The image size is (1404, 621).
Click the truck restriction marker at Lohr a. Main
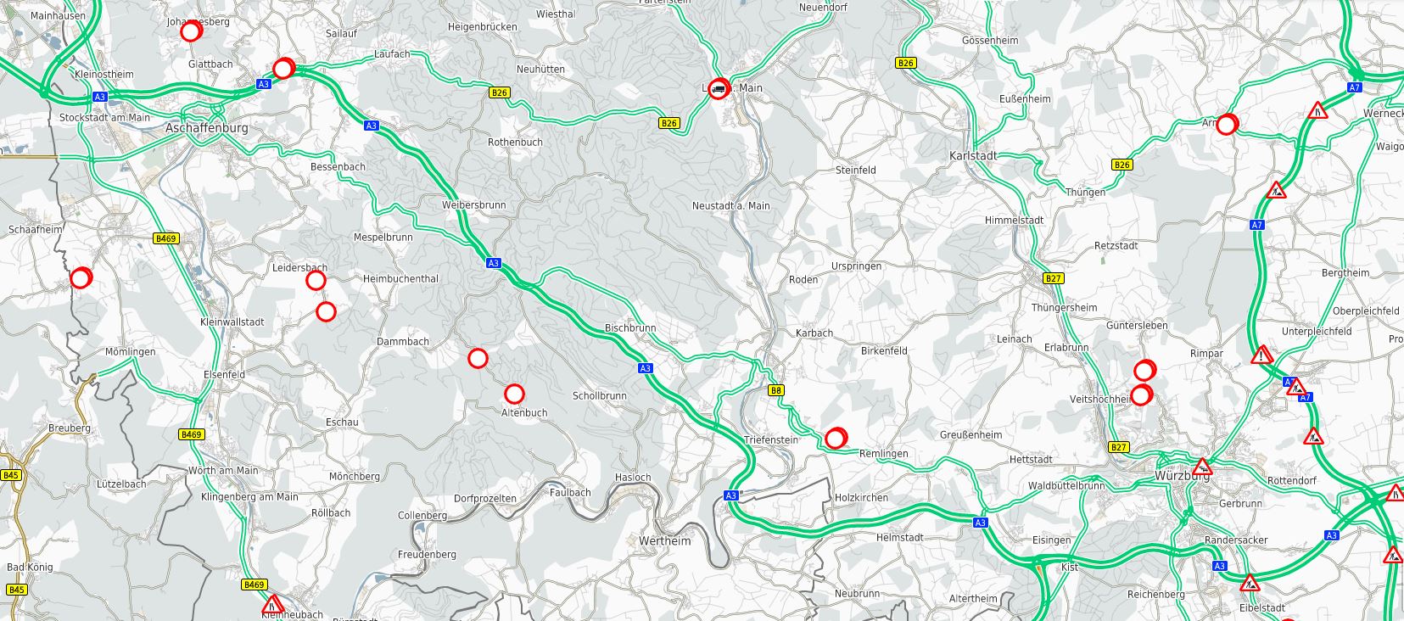719,88
